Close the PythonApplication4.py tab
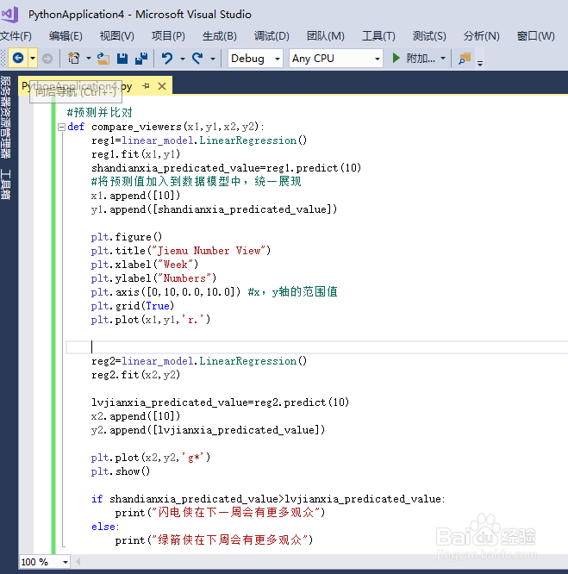Screen dimensions: 568x574 162,86
